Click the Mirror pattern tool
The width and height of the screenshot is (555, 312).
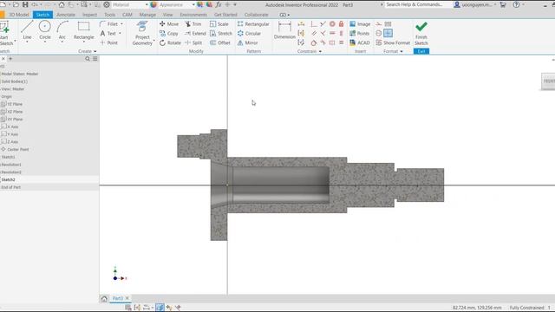point(247,42)
